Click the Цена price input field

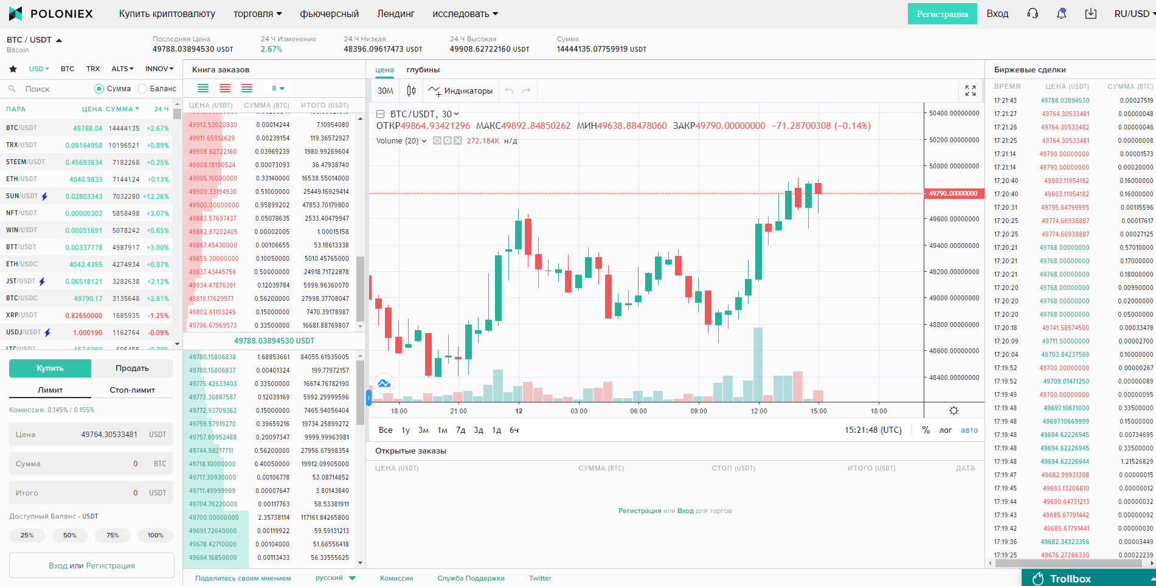pos(91,435)
